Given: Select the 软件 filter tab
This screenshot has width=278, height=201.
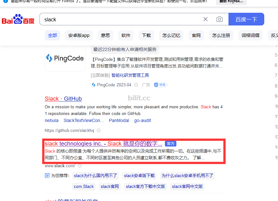Looking at the screenshot, I should click(126, 36).
